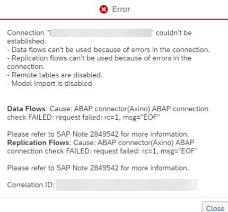
Task: Click the first SAP Note 2849542 reference
Action: click(x=87, y=134)
